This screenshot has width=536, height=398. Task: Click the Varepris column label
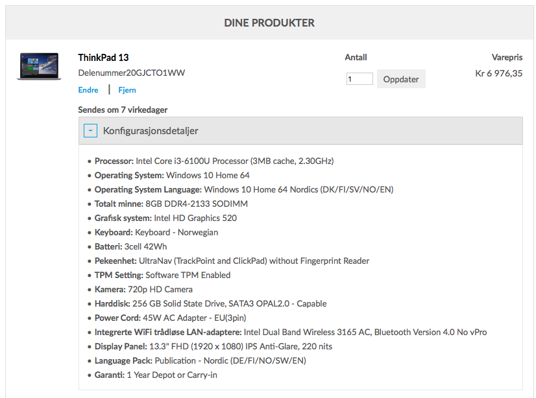(507, 57)
